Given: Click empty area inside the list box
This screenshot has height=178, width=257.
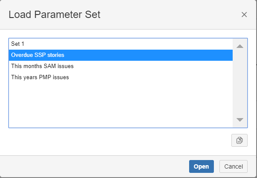Looking at the screenshot, I should click(x=120, y=105).
